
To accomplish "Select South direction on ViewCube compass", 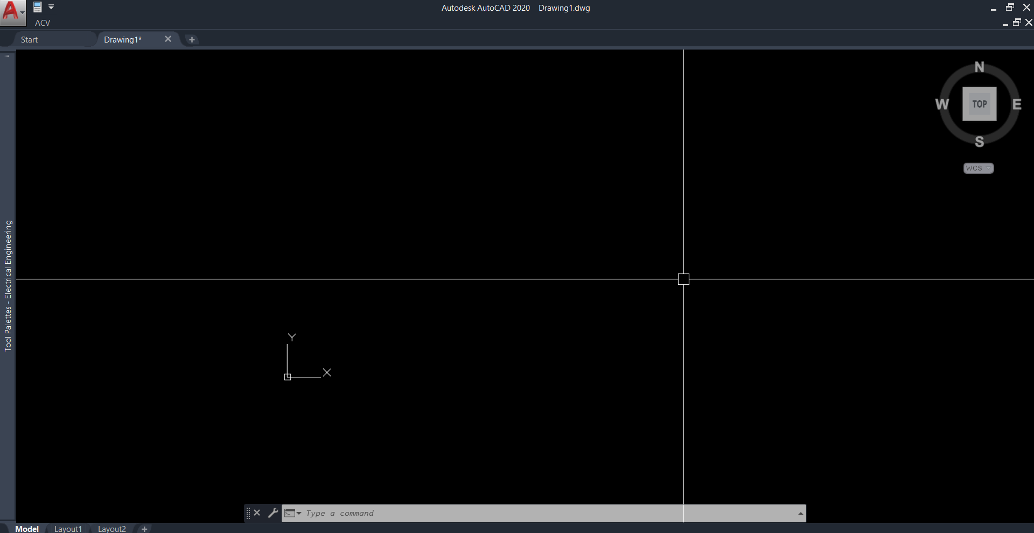I will (x=979, y=142).
